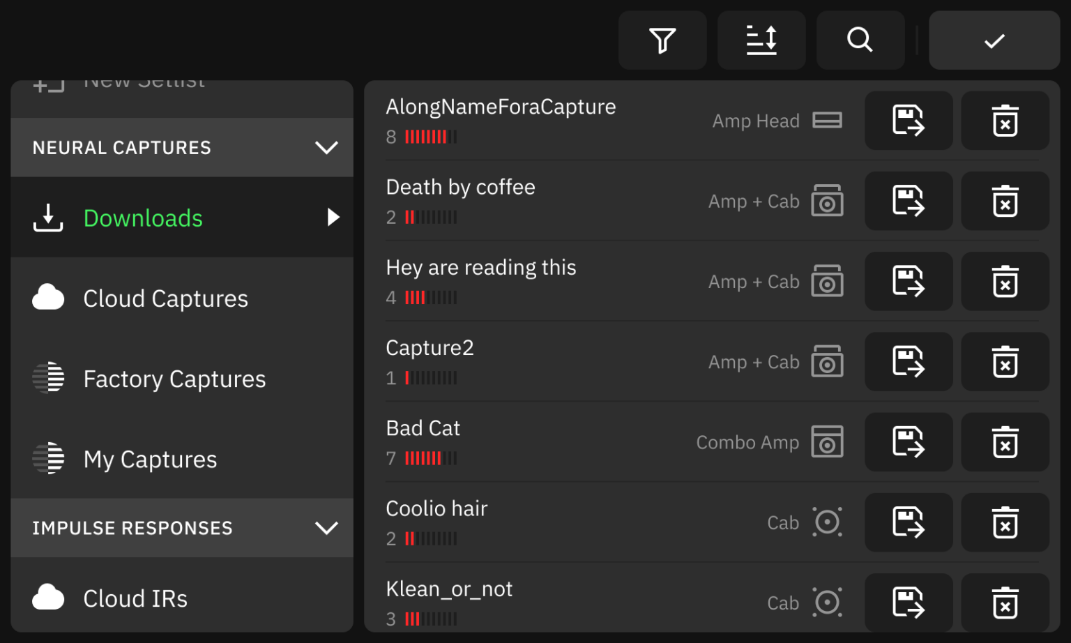The height and width of the screenshot is (643, 1071).
Task: Delete the Klean_or_not capture
Action: coord(1005,602)
